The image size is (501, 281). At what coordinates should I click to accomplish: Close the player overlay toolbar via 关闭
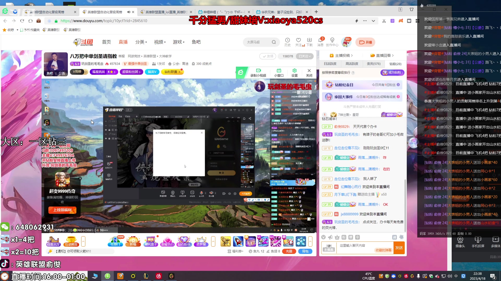(309, 73)
